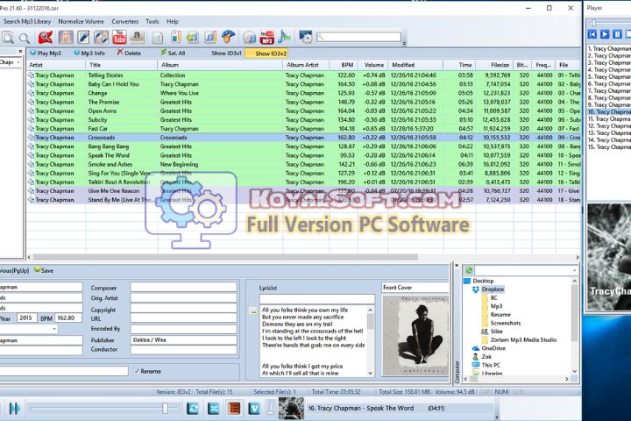Switch to Show ID3v1 tab
631x421 pixels.
pos(226,54)
